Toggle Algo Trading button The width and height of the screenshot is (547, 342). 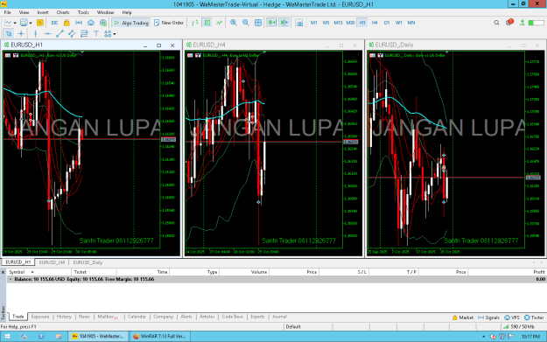(x=131, y=23)
